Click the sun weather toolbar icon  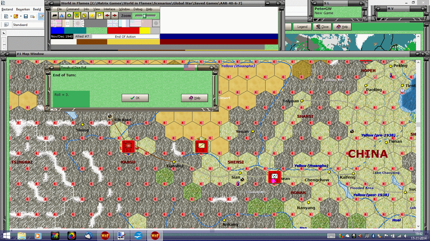(92, 16)
